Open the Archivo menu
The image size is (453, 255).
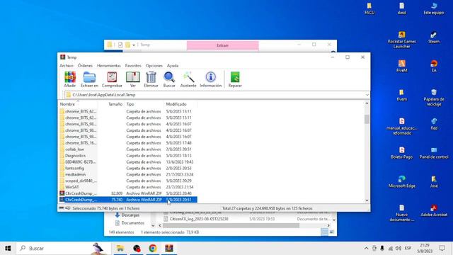67,66
